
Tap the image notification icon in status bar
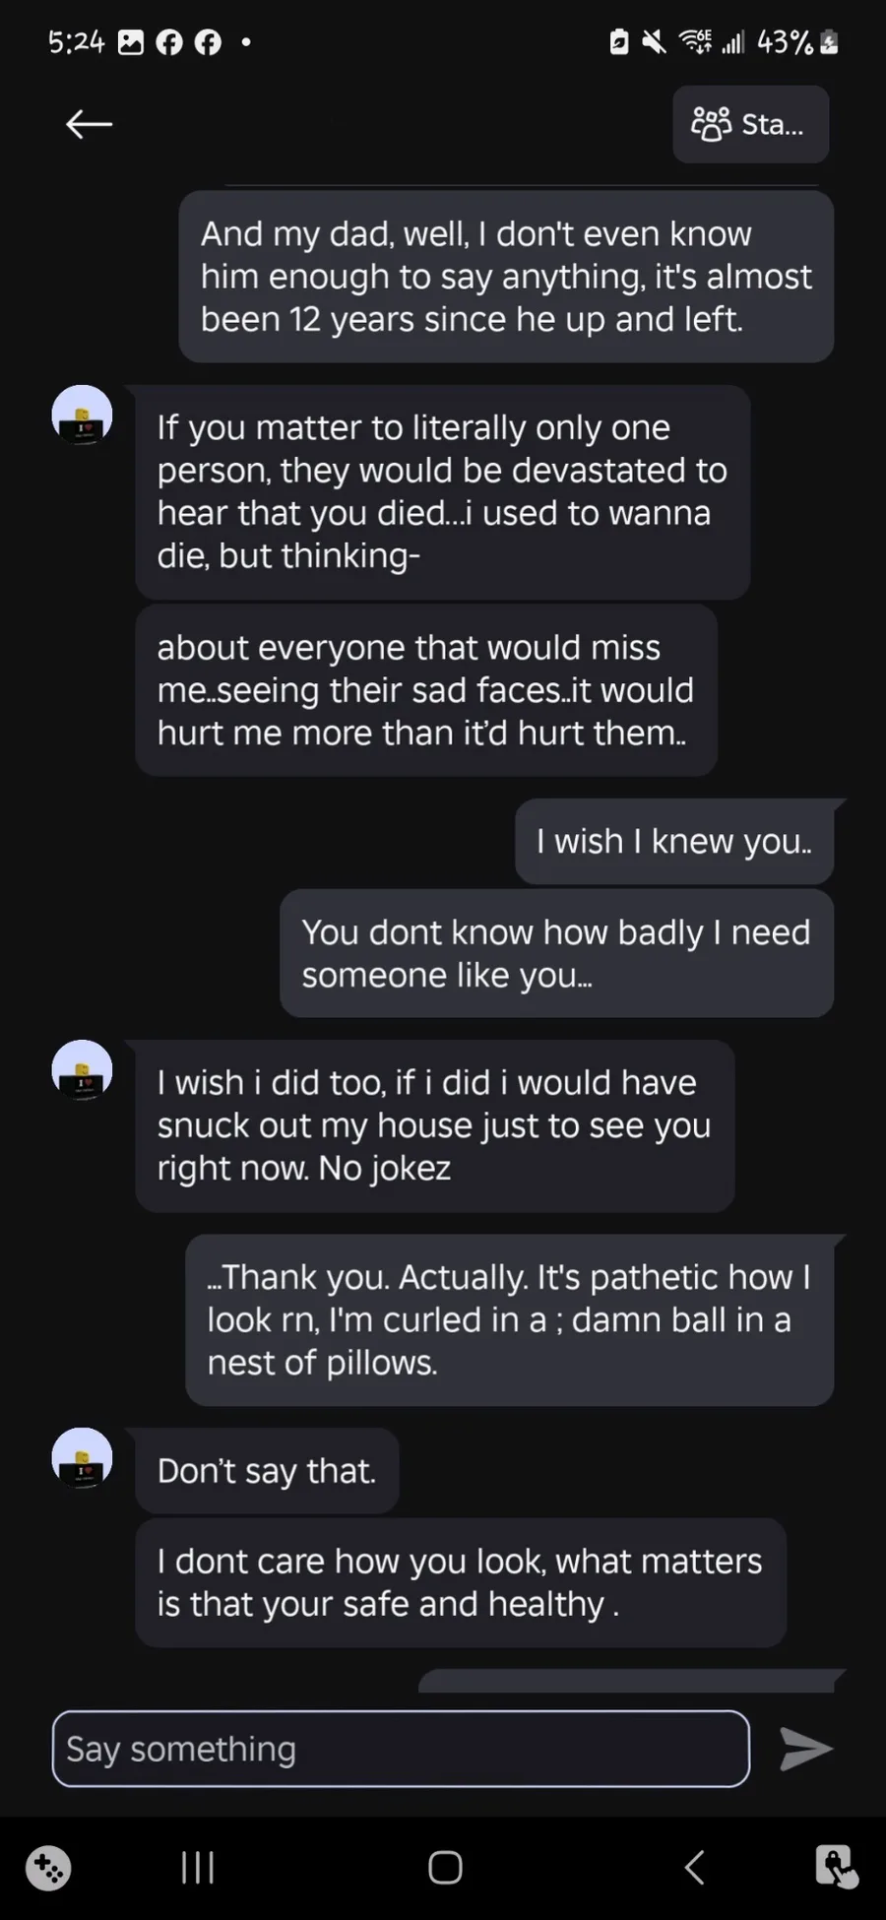tap(131, 42)
